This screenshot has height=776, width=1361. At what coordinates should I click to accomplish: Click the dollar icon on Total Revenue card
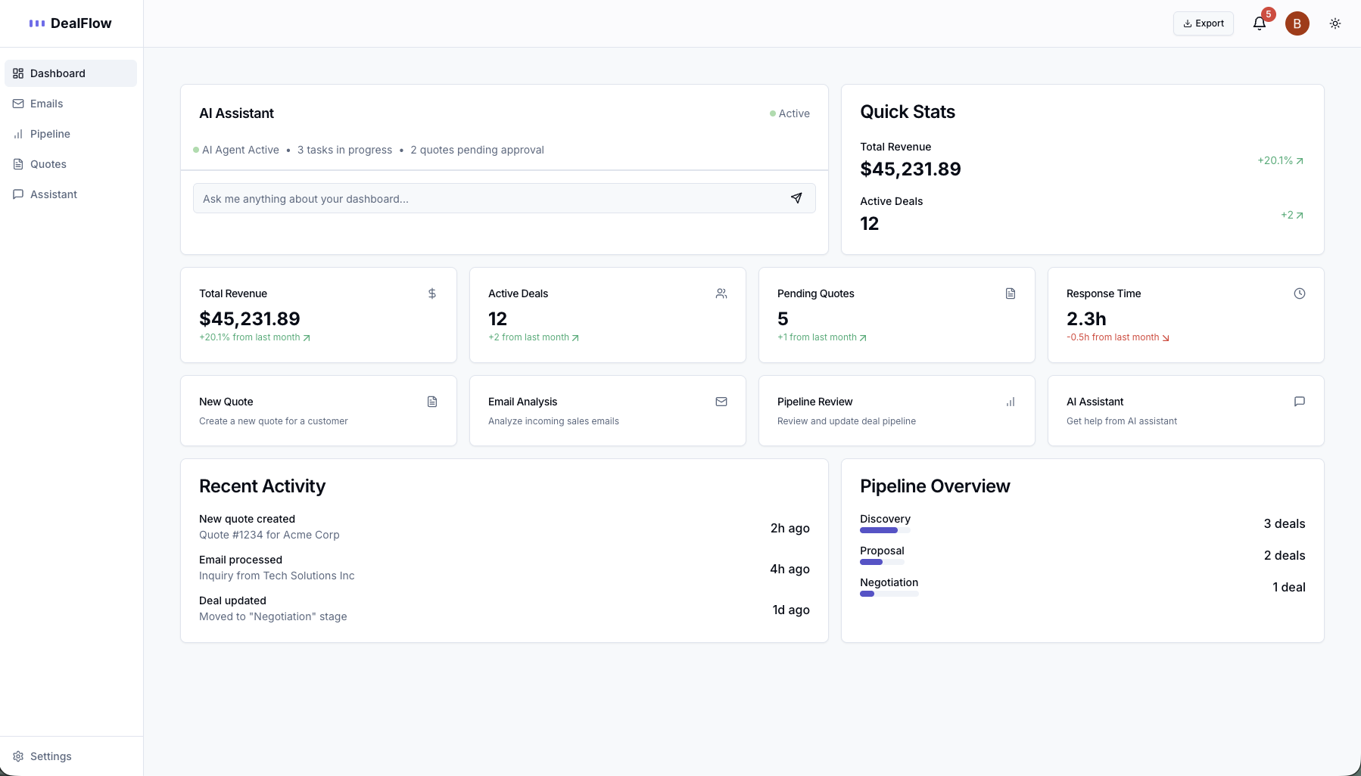coord(432,293)
